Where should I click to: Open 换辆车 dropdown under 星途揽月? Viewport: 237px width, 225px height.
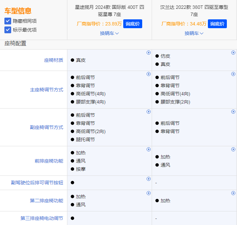[x=109, y=33]
